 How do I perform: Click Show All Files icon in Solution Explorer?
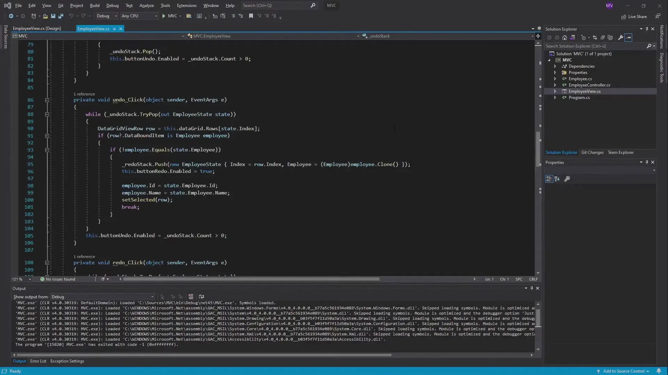[x=610, y=37]
